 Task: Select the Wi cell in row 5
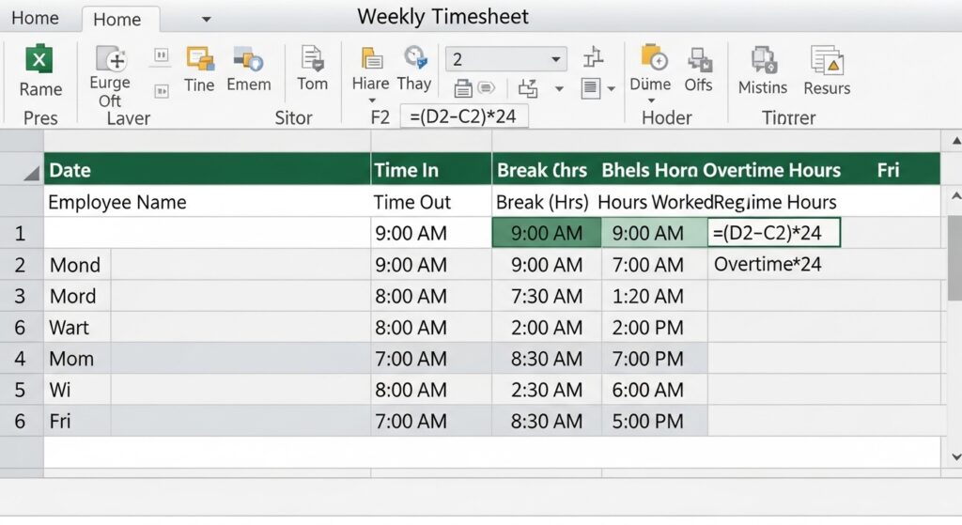[77, 390]
